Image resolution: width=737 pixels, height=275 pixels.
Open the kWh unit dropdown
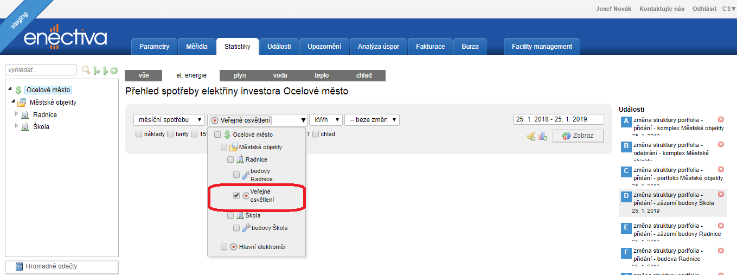coord(325,120)
